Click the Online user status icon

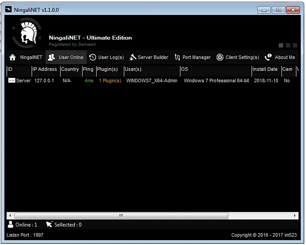11,224
